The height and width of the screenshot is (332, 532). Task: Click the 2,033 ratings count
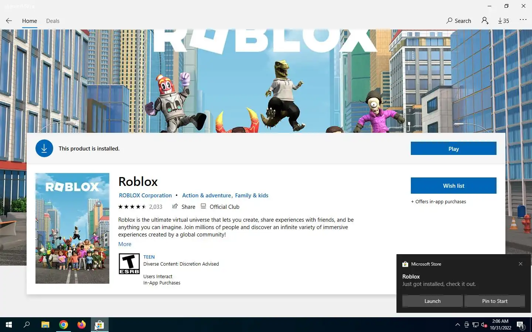pyautogui.click(x=156, y=207)
